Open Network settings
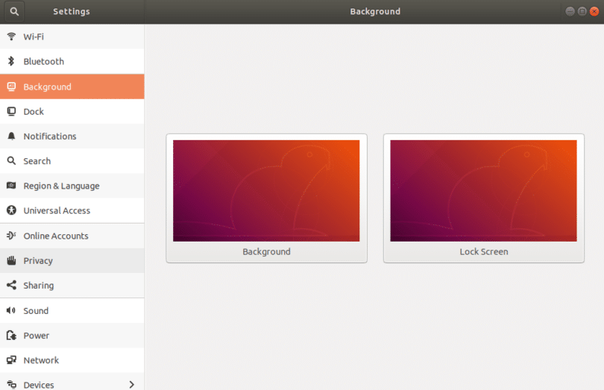 click(x=72, y=360)
